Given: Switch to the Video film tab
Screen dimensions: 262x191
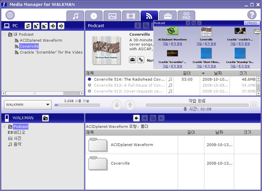Looking at the screenshot, I should coord(131,16).
